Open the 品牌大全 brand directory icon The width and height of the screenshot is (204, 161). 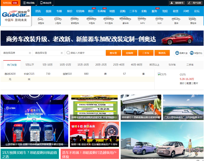pyautogui.click(x=177, y=53)
